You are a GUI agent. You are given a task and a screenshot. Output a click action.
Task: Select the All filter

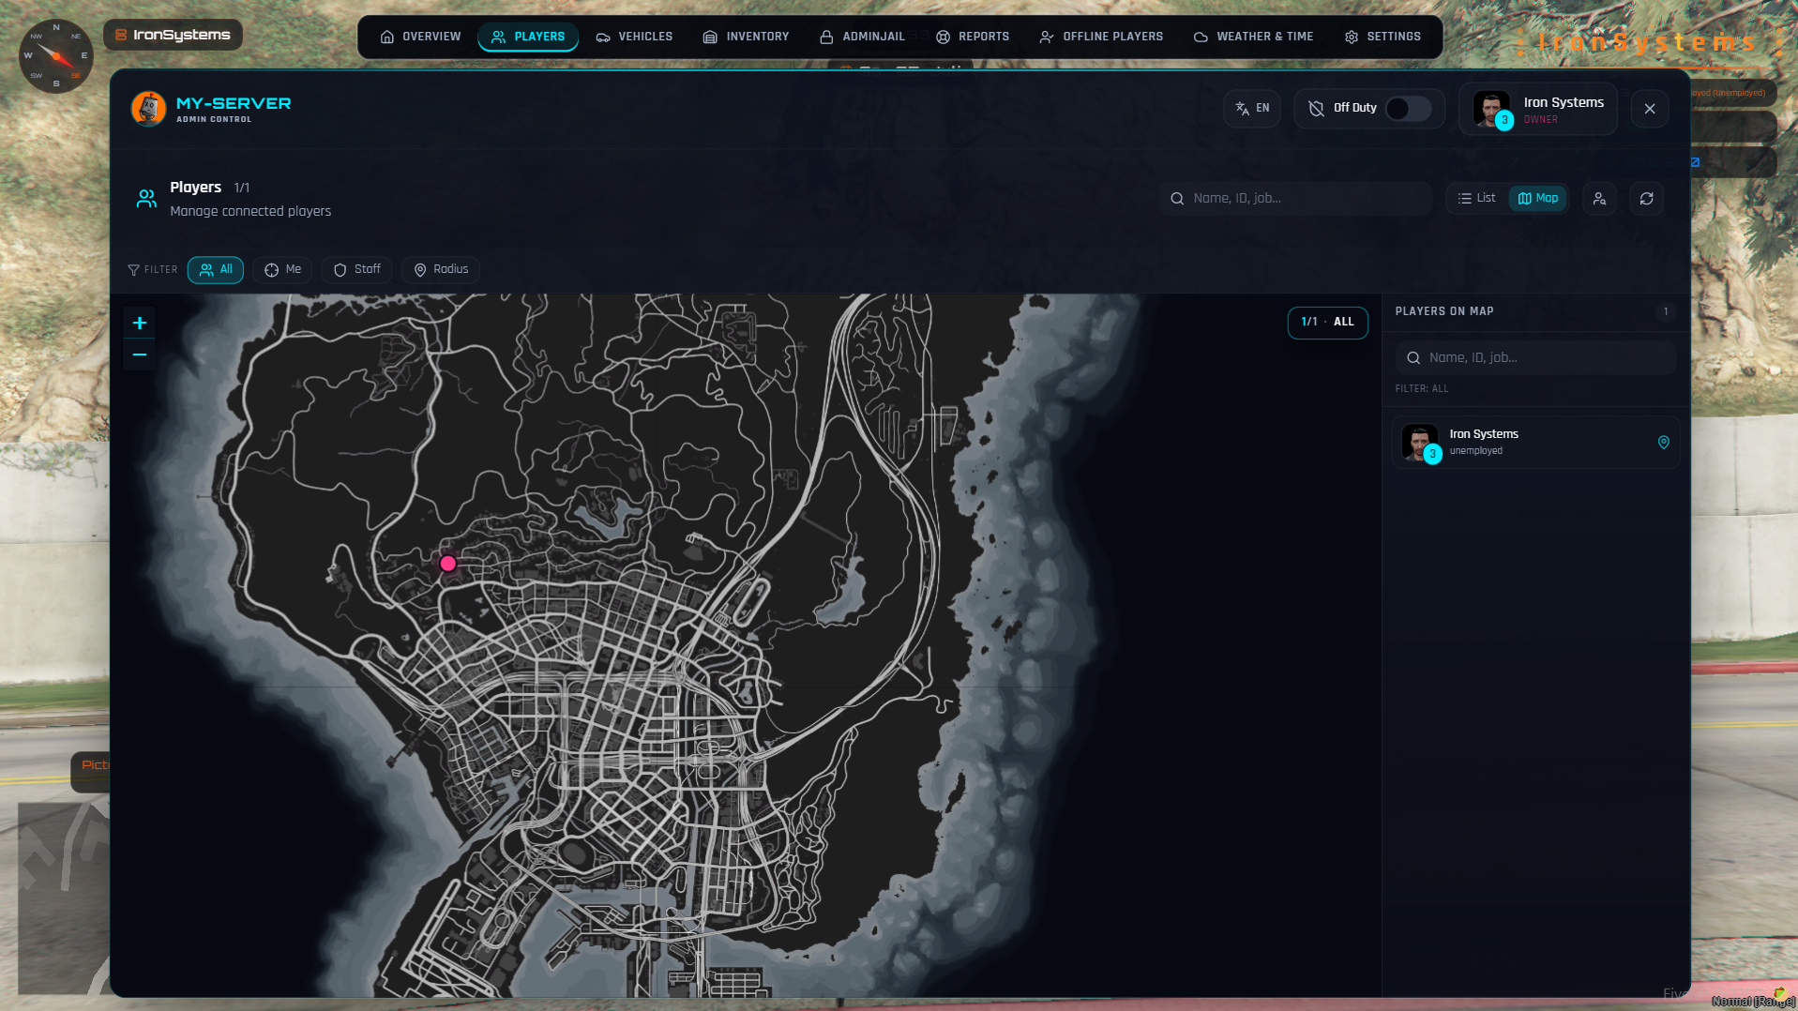(216, 270)
